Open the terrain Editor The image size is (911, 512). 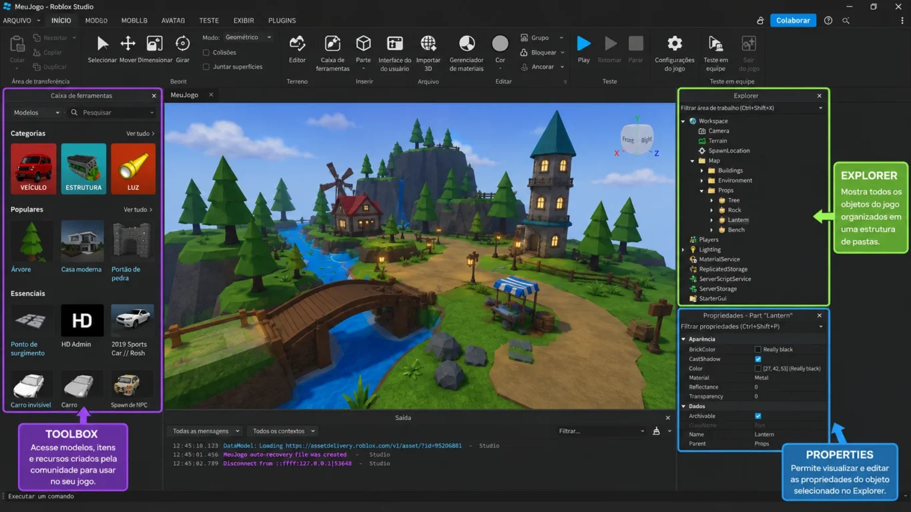pyautogui.click(x=297, y=49)
